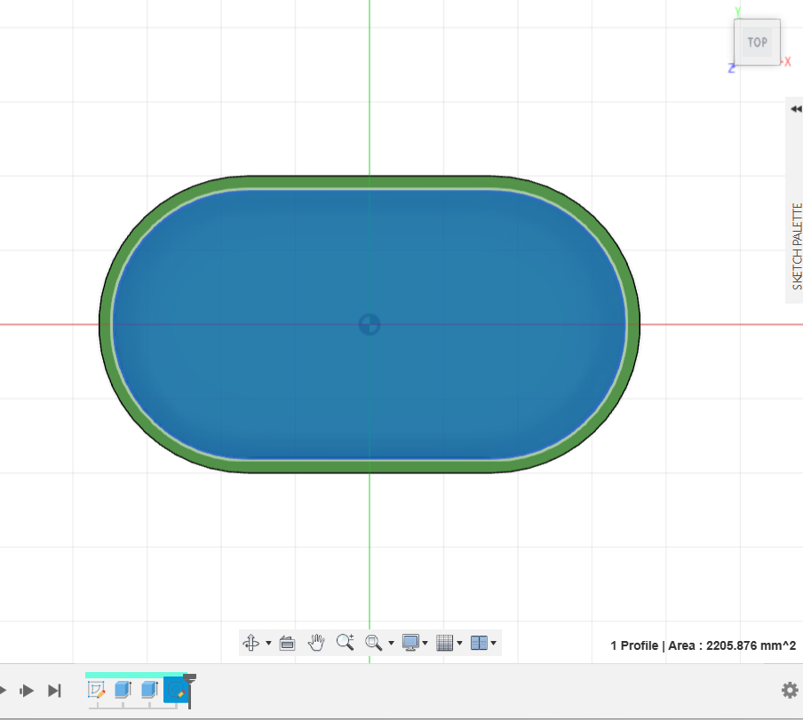
Task: Expand the Sketch Palette panel arrows
Action: click(796, 108)
